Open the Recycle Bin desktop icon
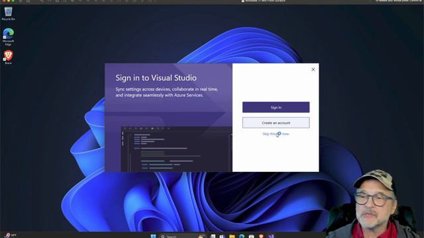This screenshot has width=424, height=238. [8, 14]
